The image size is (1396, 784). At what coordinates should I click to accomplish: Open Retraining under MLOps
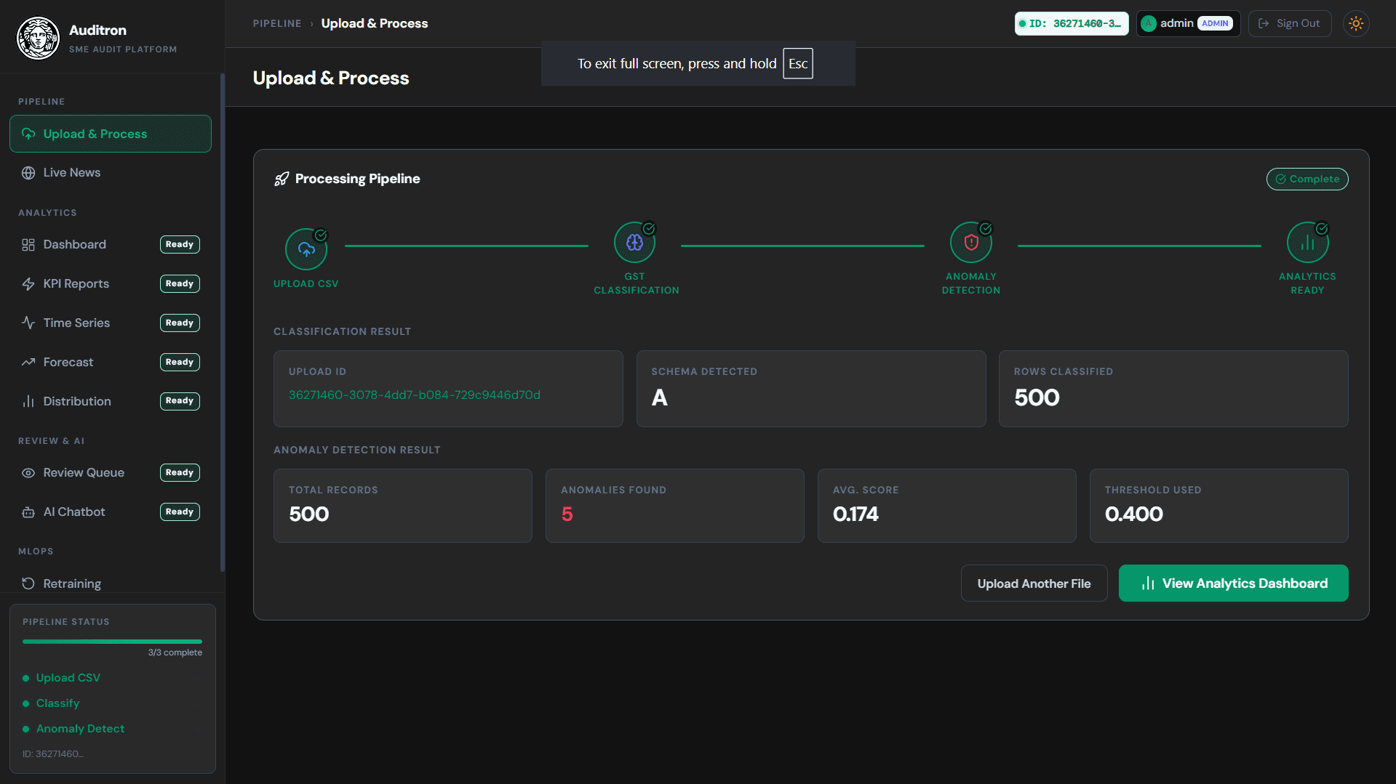click(x=111, y=583)
